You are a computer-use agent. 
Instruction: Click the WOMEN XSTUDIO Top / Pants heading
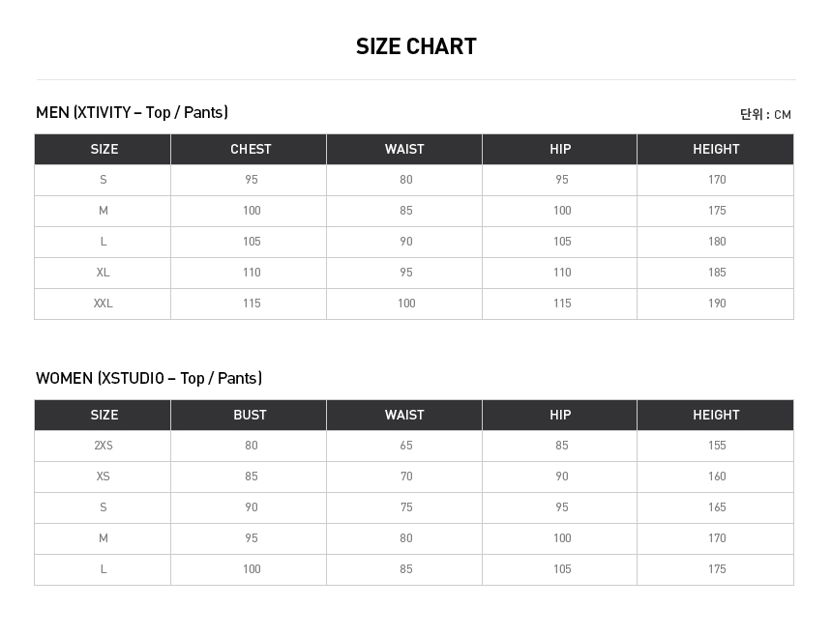[x=149, y=379]
